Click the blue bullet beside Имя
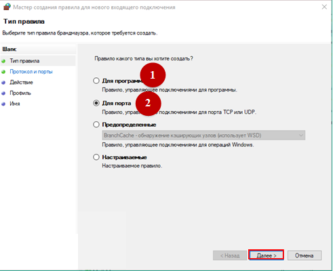The image size is (333, 271). [3, 104]
